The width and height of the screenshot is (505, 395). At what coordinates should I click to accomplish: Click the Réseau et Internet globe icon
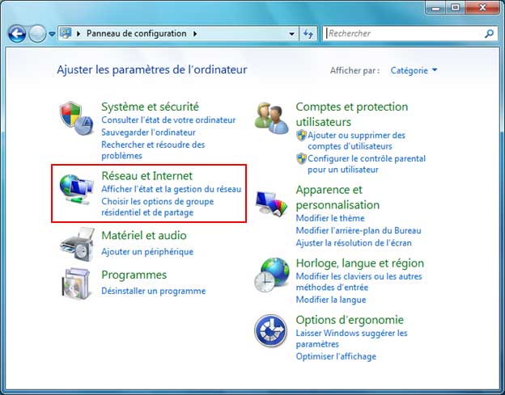point(76,189)
